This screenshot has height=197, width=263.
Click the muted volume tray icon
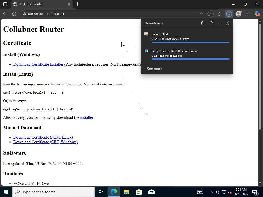pos(230,192)
